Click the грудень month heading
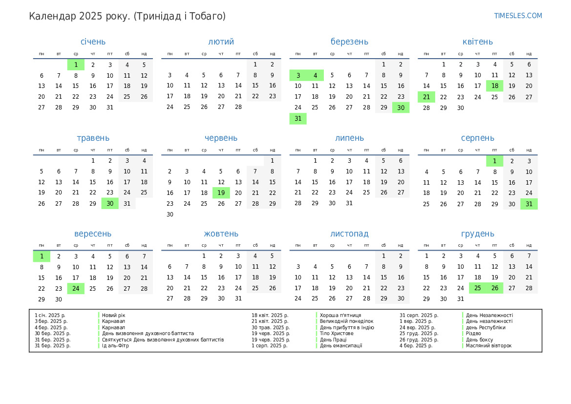This screenshot has width=571, height=404. (477, 234)
